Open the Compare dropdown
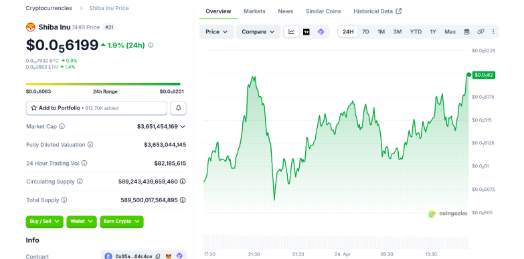Screen dimensions: 524x259 (258, 31)
